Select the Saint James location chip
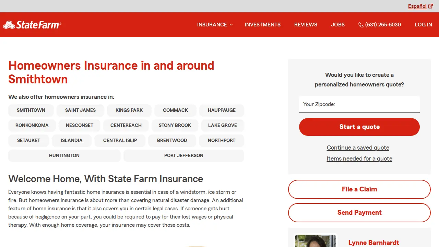 tap(80, 110)
